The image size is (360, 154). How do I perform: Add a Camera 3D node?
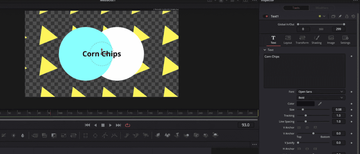(196, 135)
